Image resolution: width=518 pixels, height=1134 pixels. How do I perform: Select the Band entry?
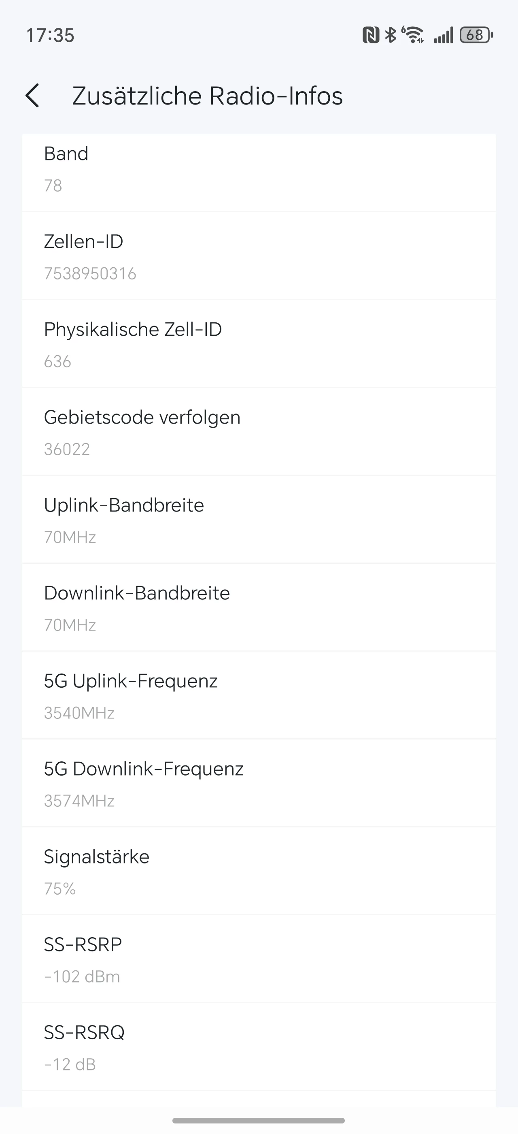point(259,169)
